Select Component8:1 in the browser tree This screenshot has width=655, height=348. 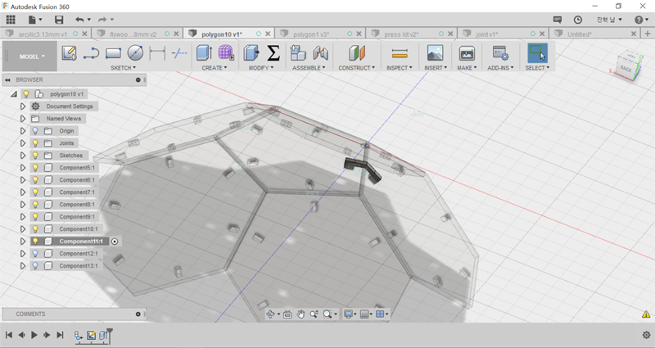tap(77, 205)
